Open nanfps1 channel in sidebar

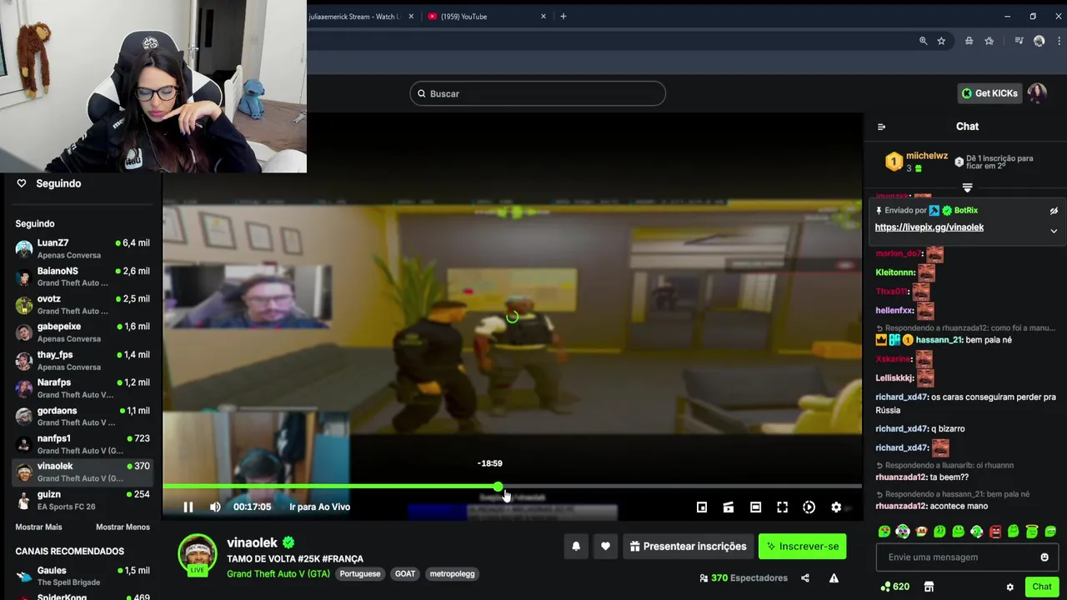click(82, 444)
